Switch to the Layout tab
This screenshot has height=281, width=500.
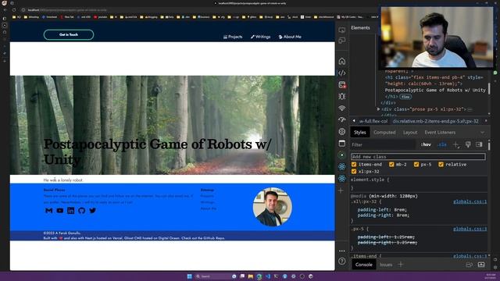409,133
